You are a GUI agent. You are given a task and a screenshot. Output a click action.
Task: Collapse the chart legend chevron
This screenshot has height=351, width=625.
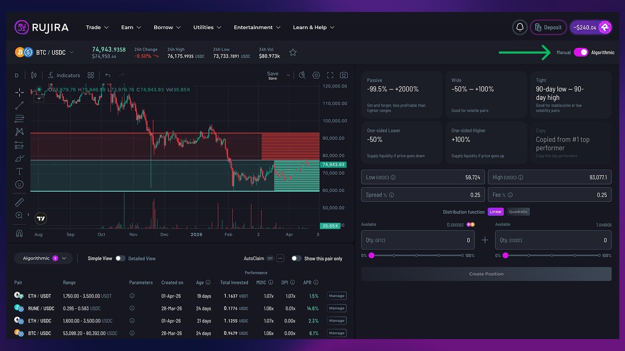(39, 98)
